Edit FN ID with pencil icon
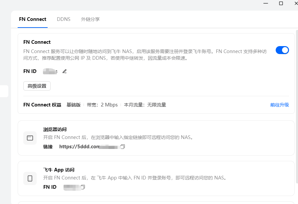This screenshot has height=204, width=298. click(x=65, y=71)
